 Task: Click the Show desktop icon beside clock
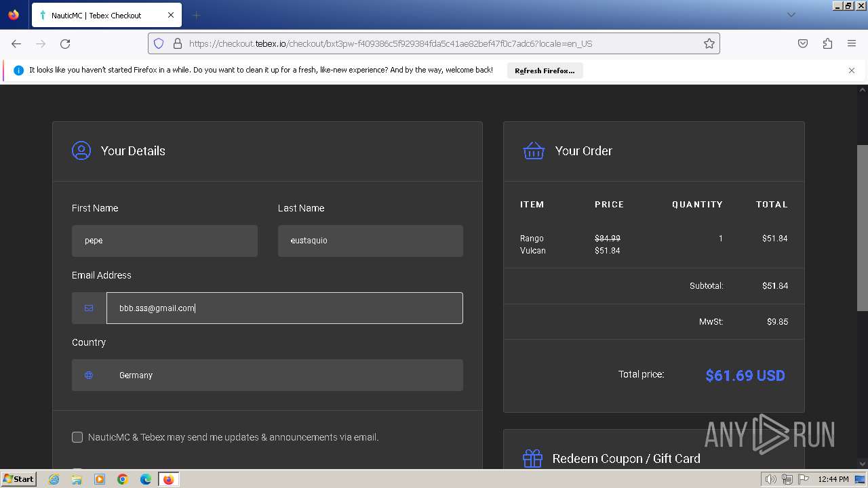coord(861,479)
